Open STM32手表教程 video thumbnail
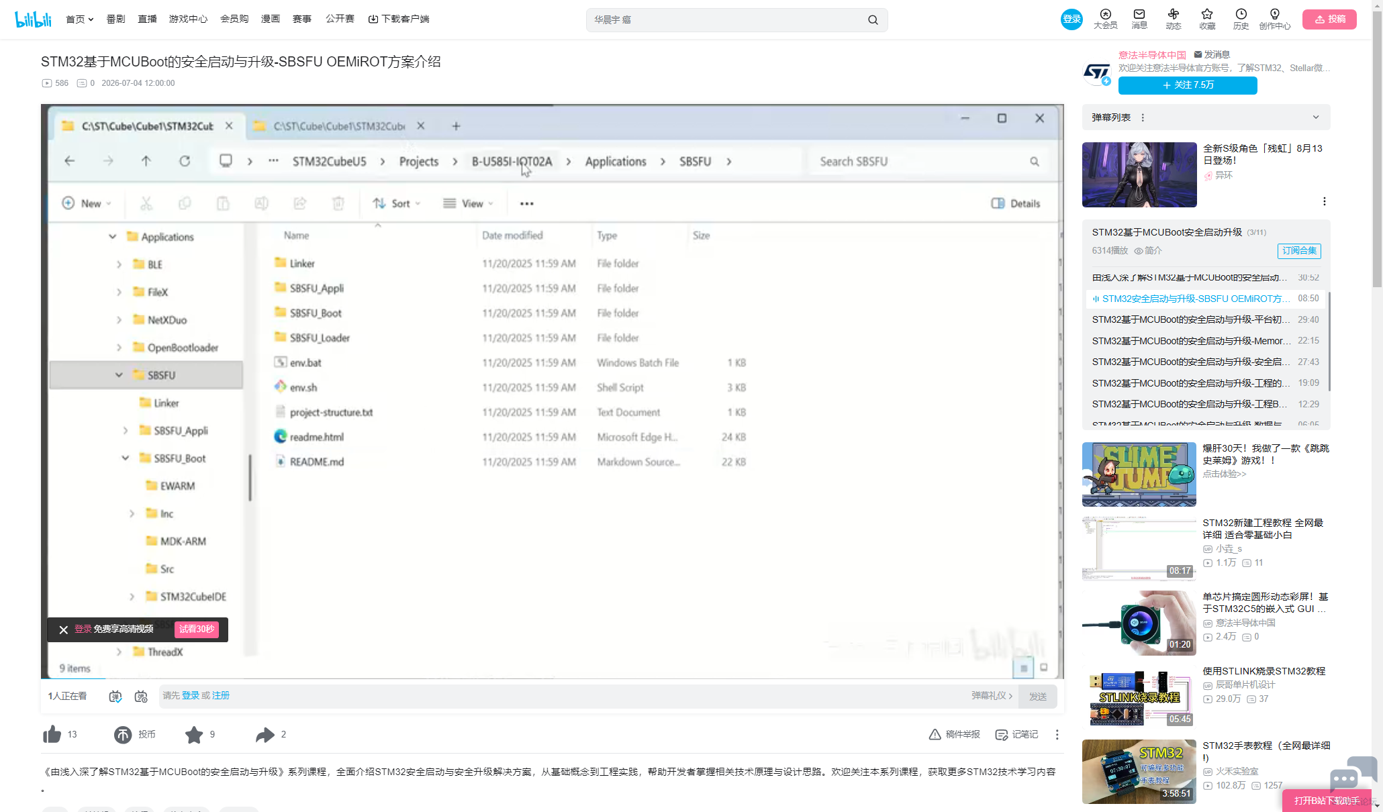The image size is (1383, 812). 1139,772
